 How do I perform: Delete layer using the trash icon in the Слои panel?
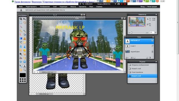(150, 58)
